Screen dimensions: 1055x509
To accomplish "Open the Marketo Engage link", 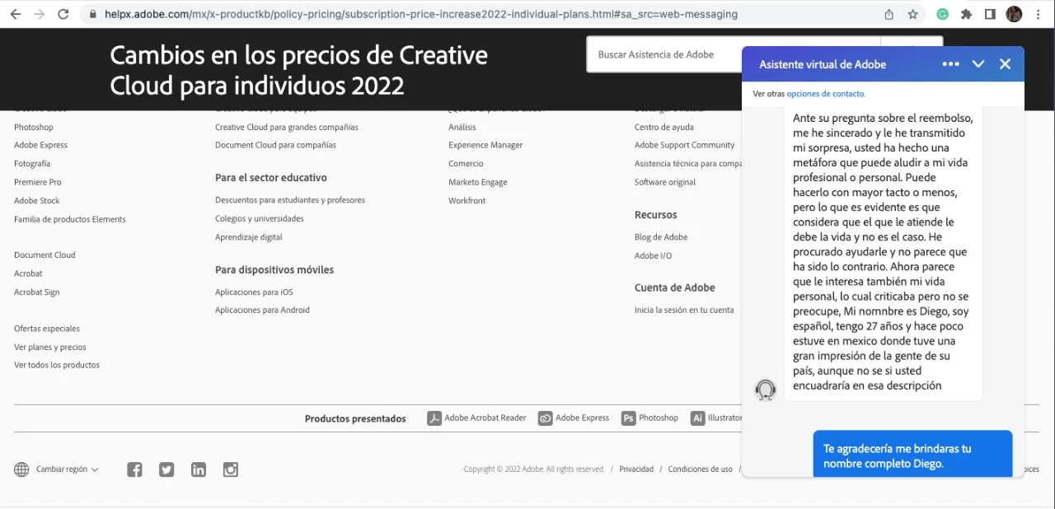I will (478, 182).
